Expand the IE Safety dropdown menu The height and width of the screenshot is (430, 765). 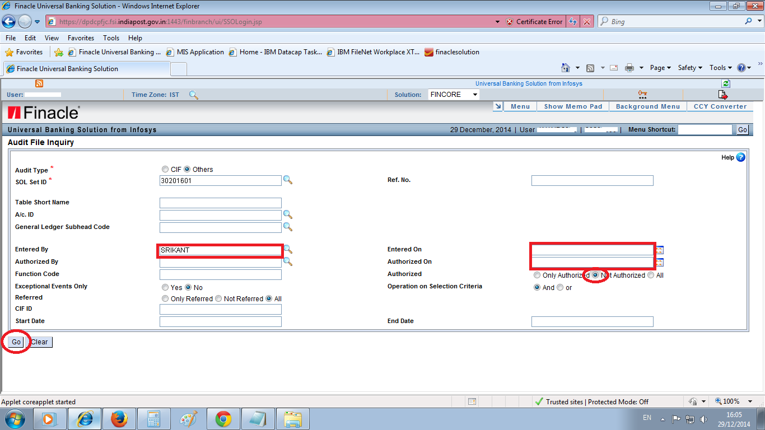[x=690, y=68]
